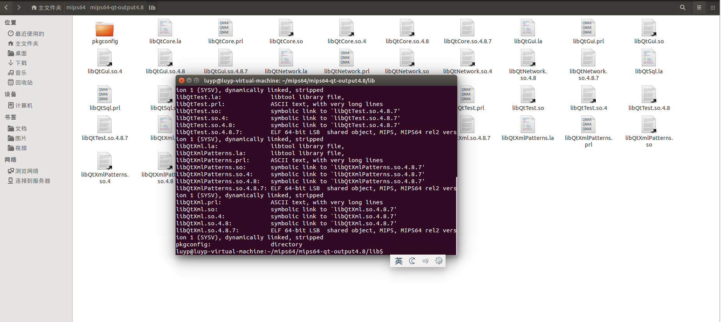Switch to list view via the list icon
This screenshot has height=322, width=721.
click(x=699, y=7)
